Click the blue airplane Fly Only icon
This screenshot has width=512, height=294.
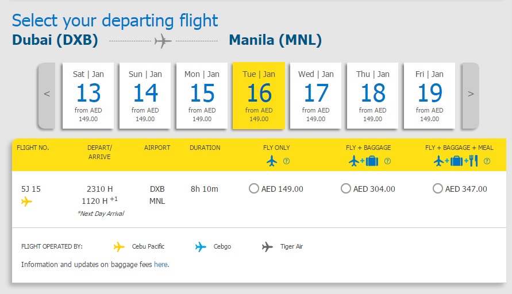click(x=272, y=161)
